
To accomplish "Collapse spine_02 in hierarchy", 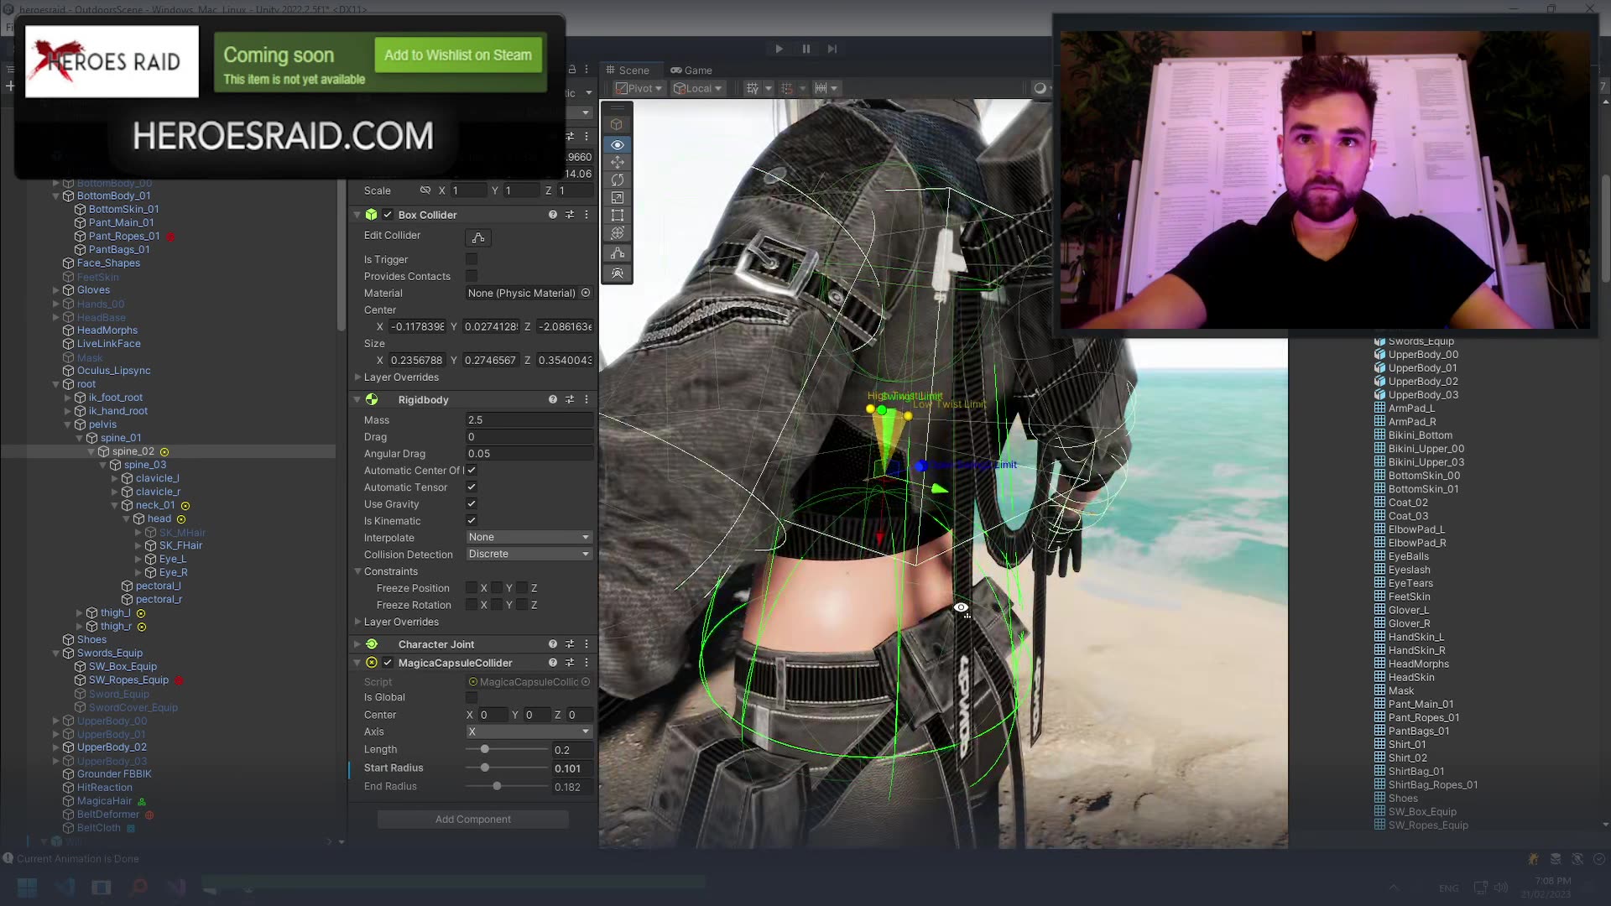I will click(x=91, y=451).
